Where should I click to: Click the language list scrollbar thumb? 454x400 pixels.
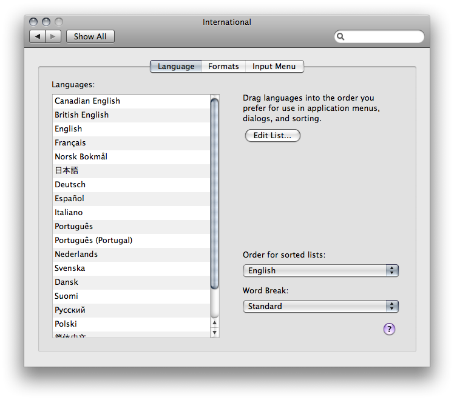pos(214,194)
